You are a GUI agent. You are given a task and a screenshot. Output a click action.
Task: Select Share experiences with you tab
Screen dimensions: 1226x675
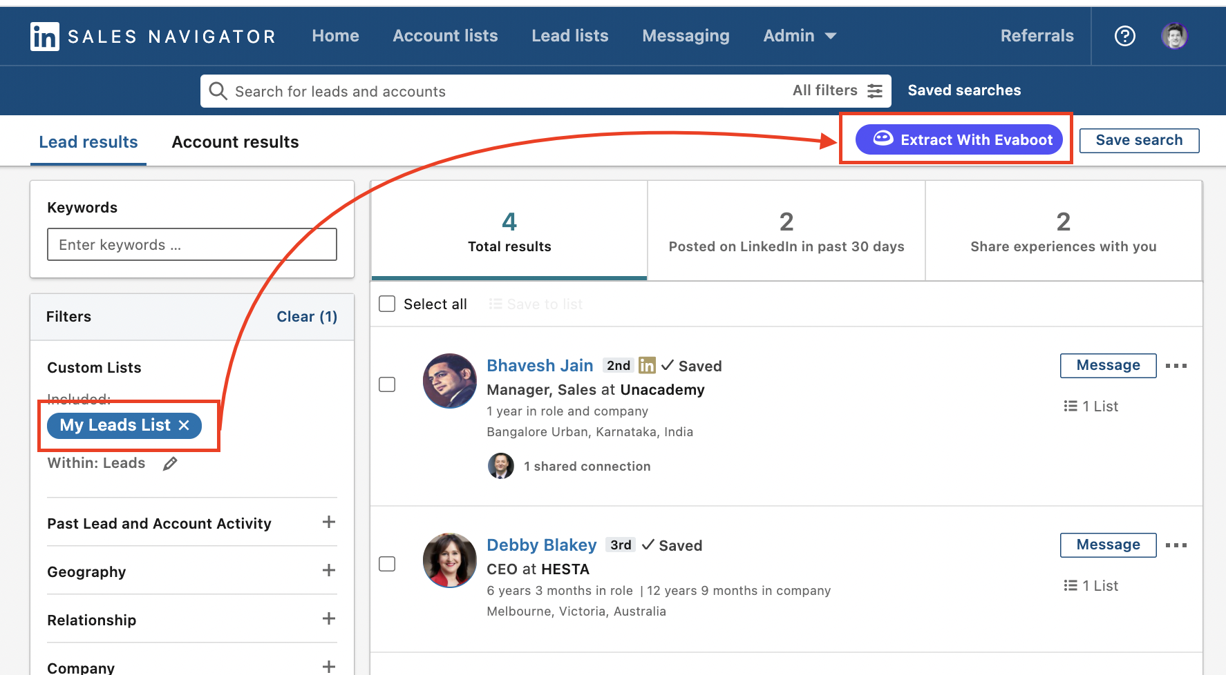pos(1064,231)
